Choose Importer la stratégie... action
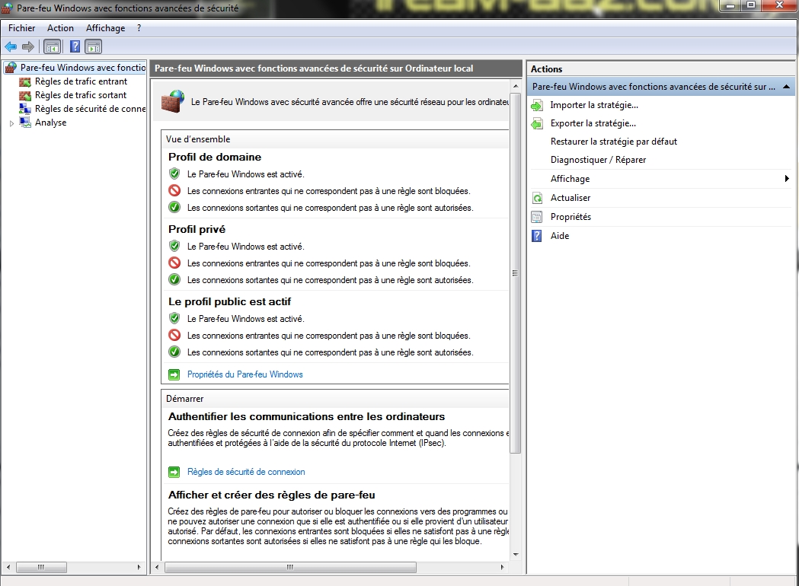Viewport: 799px width, 586px height. click(x=594, y=105)
